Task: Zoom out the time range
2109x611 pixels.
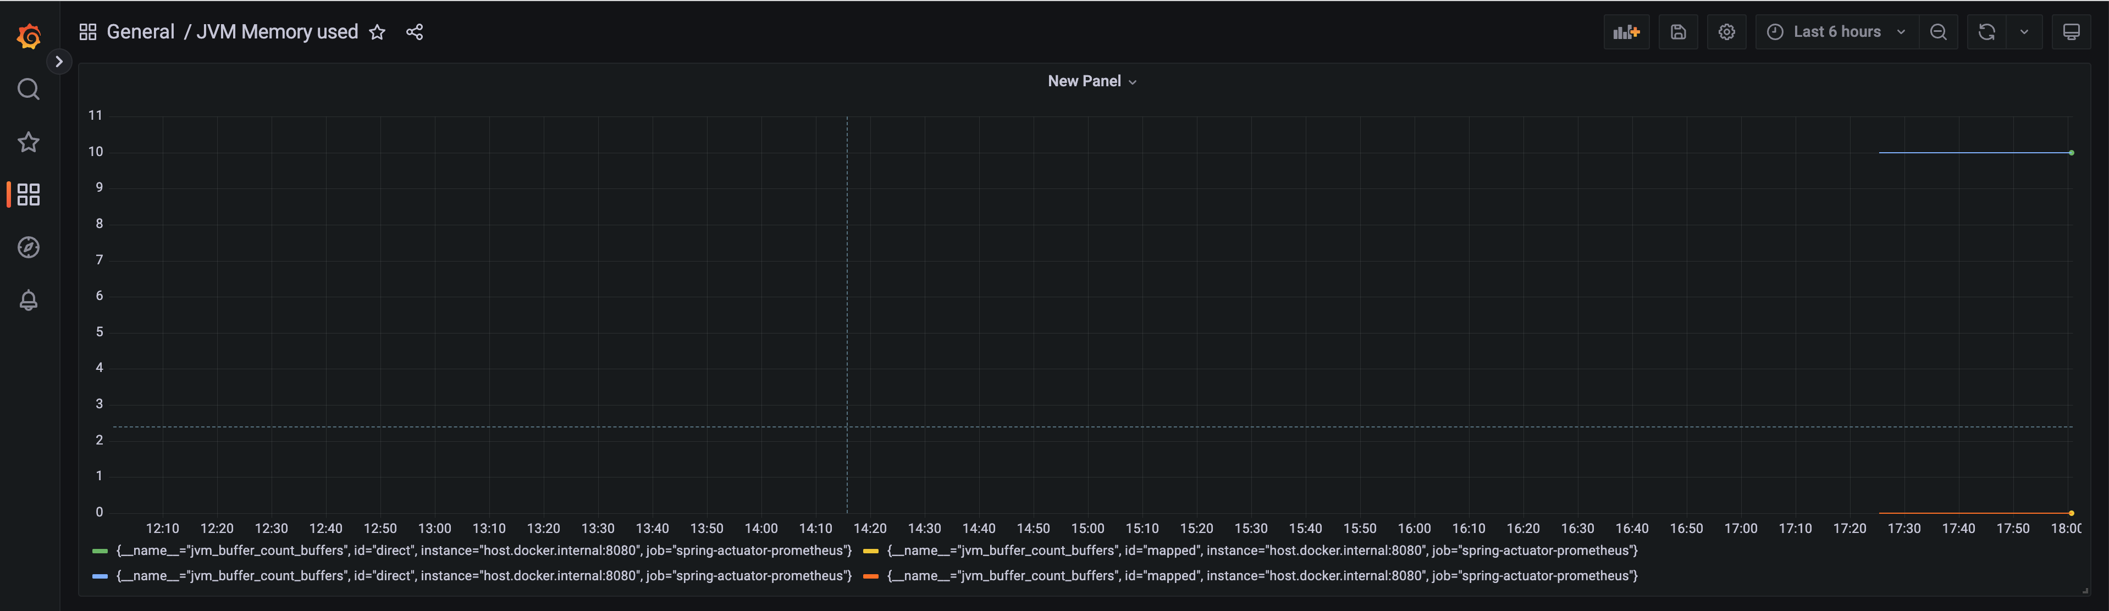Action: pos(1938,32)
